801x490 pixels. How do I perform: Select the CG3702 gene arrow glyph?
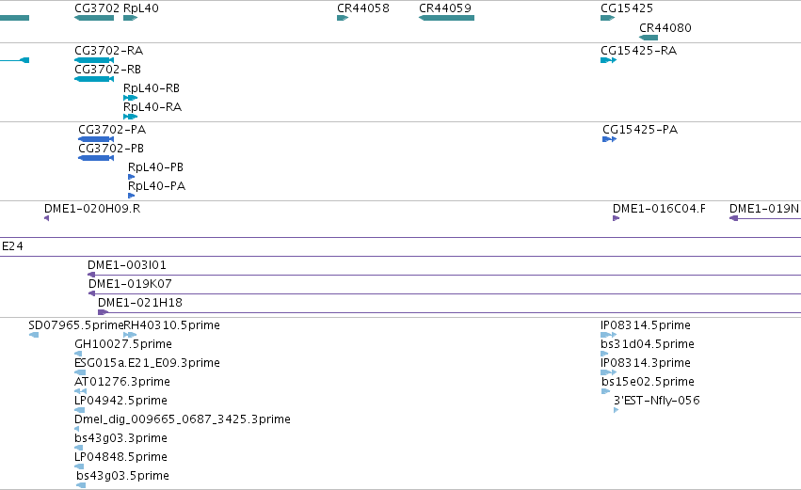coord(94,18)
